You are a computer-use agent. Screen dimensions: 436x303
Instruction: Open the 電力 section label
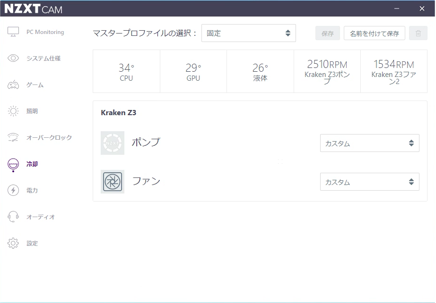32,190
